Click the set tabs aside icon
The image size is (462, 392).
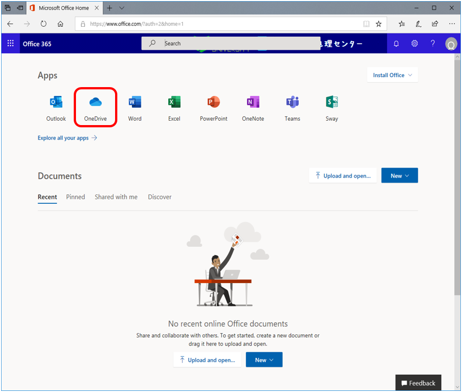(20, 8)
